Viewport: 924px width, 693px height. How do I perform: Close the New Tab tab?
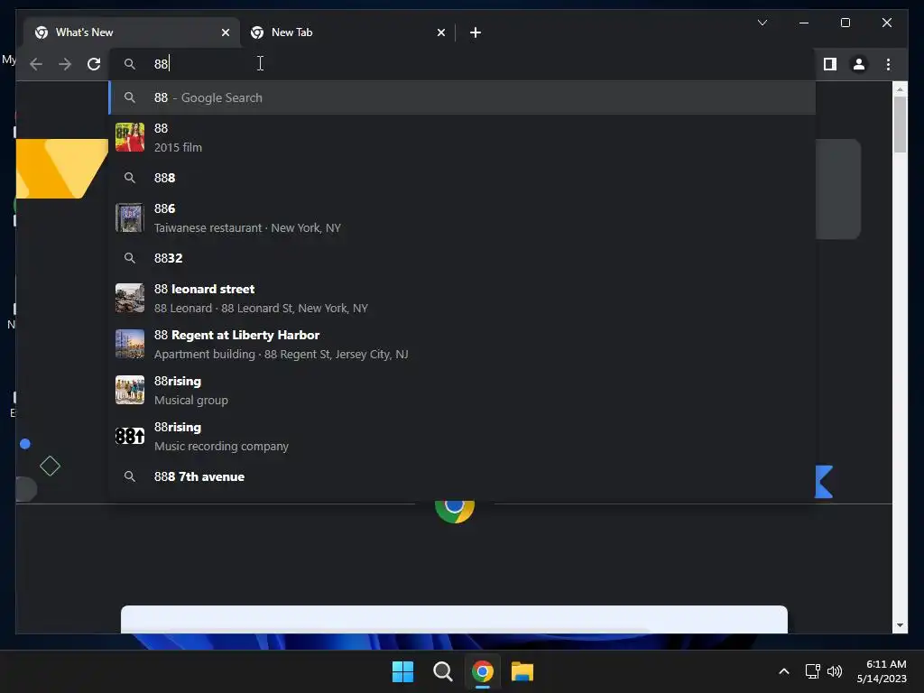point(440,32)
